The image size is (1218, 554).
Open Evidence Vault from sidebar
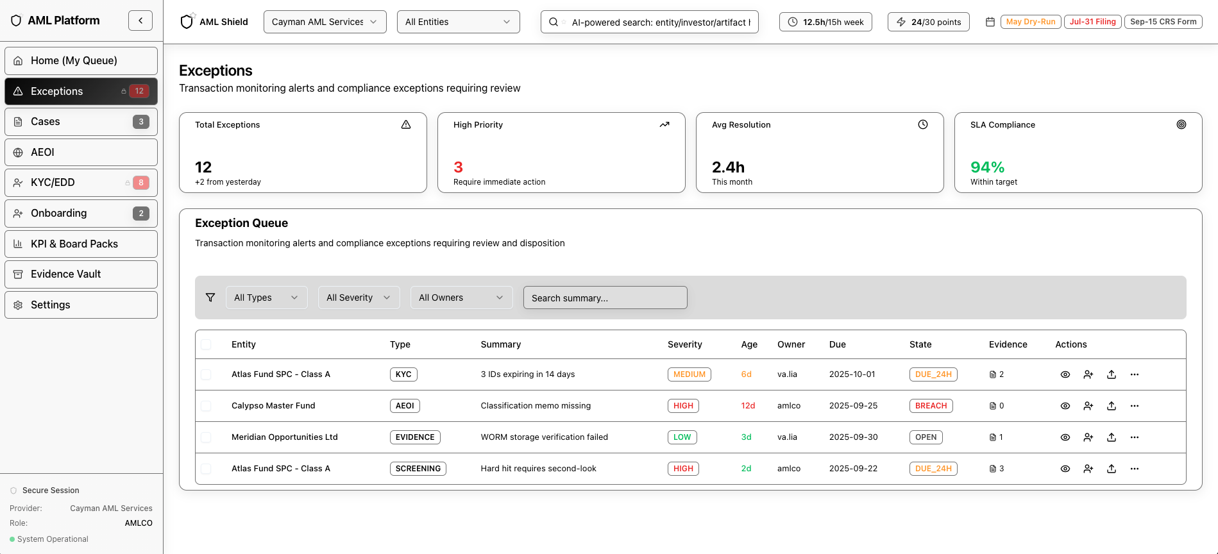(x=81, y=274)
